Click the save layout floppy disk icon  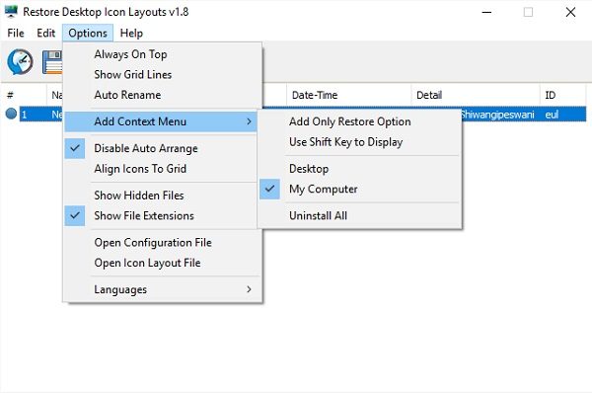pyautogui.click(x=52, y=62)
